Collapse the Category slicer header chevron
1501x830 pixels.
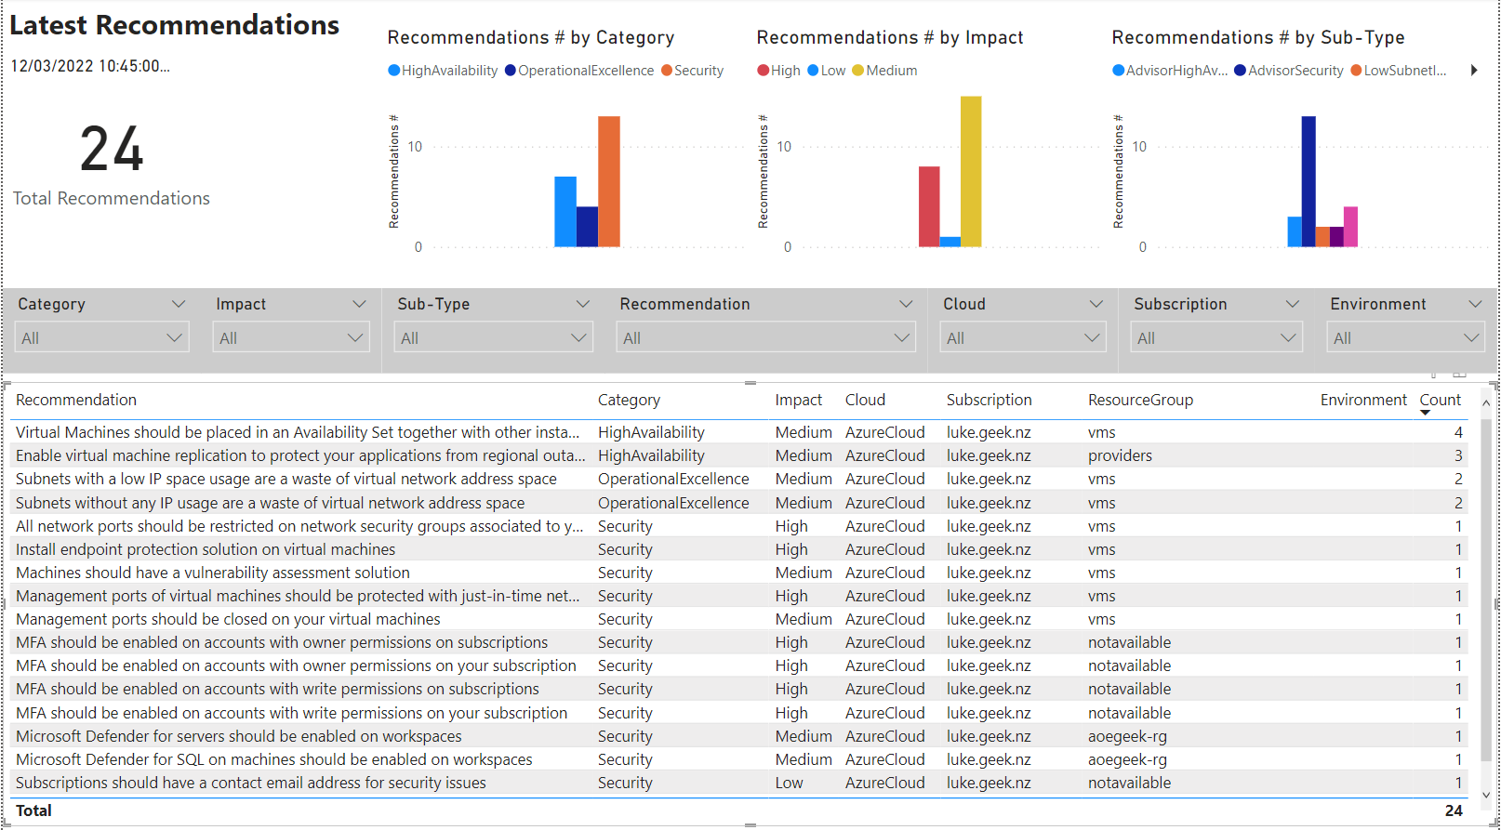click(x=179, y=304)
